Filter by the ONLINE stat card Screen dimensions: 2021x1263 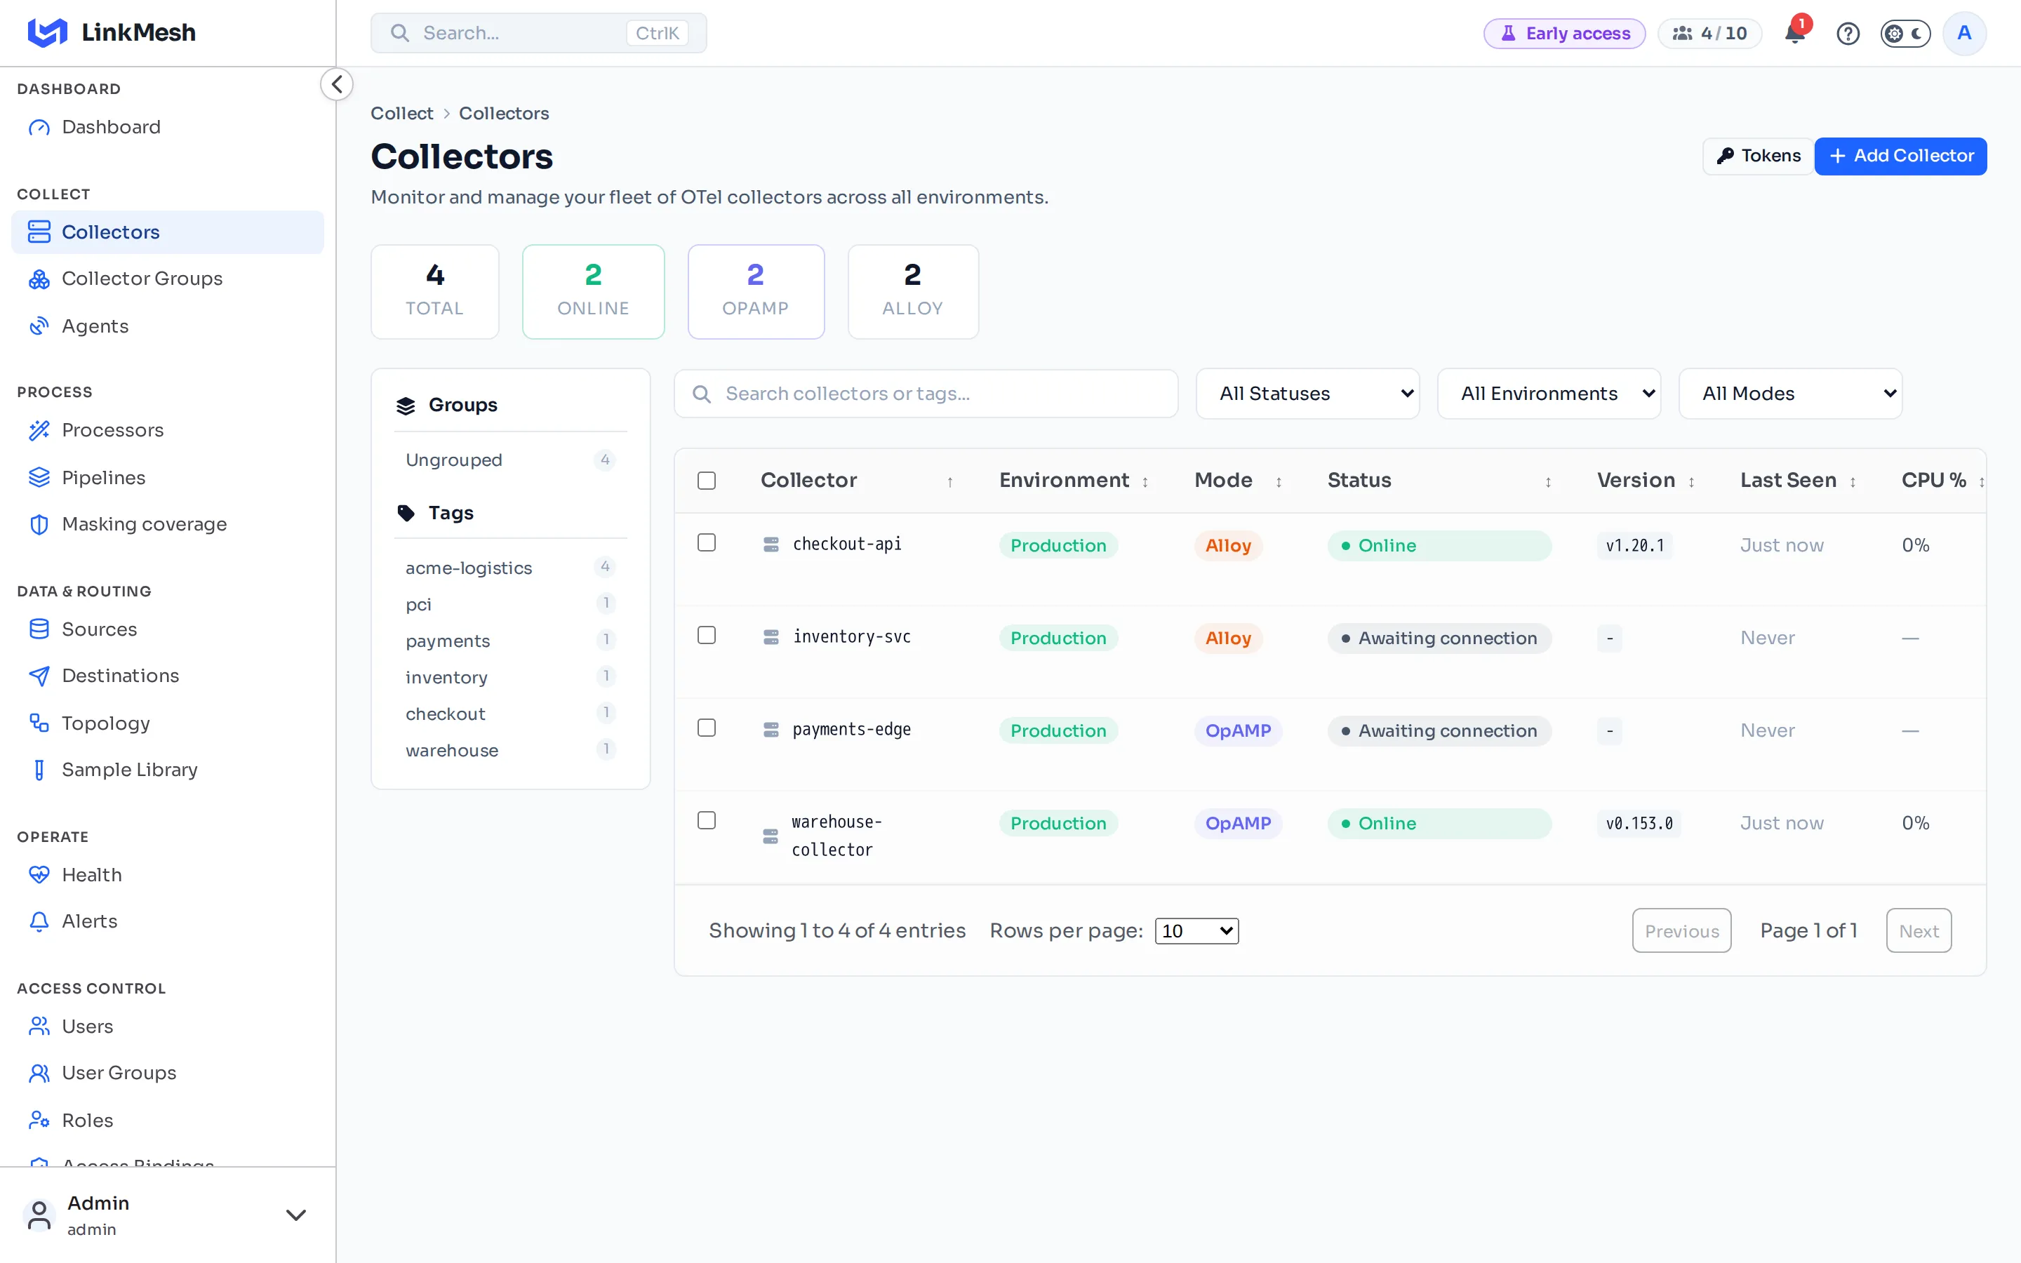593,291
